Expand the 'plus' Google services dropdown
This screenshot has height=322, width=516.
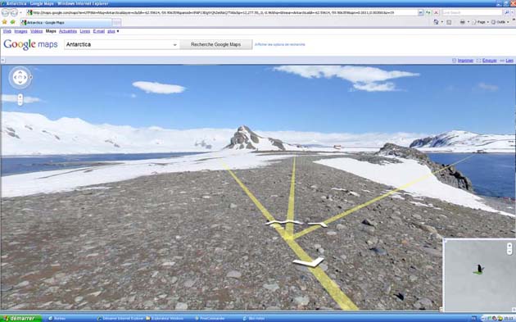tap(113, 31)
